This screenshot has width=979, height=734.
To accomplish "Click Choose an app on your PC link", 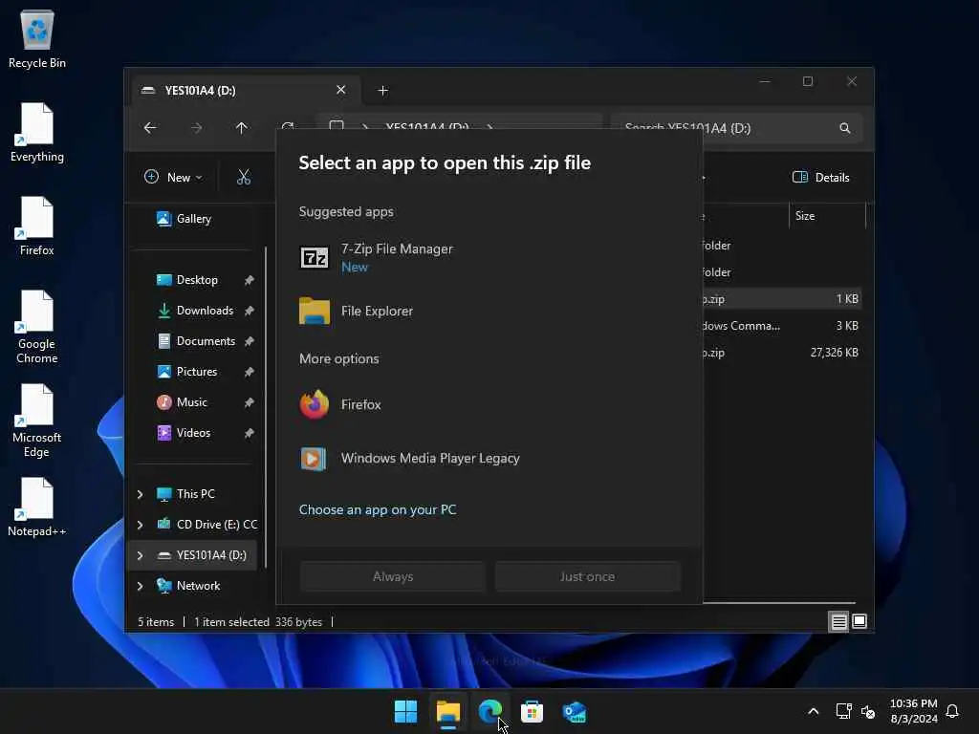I will [x=377, y=510].
